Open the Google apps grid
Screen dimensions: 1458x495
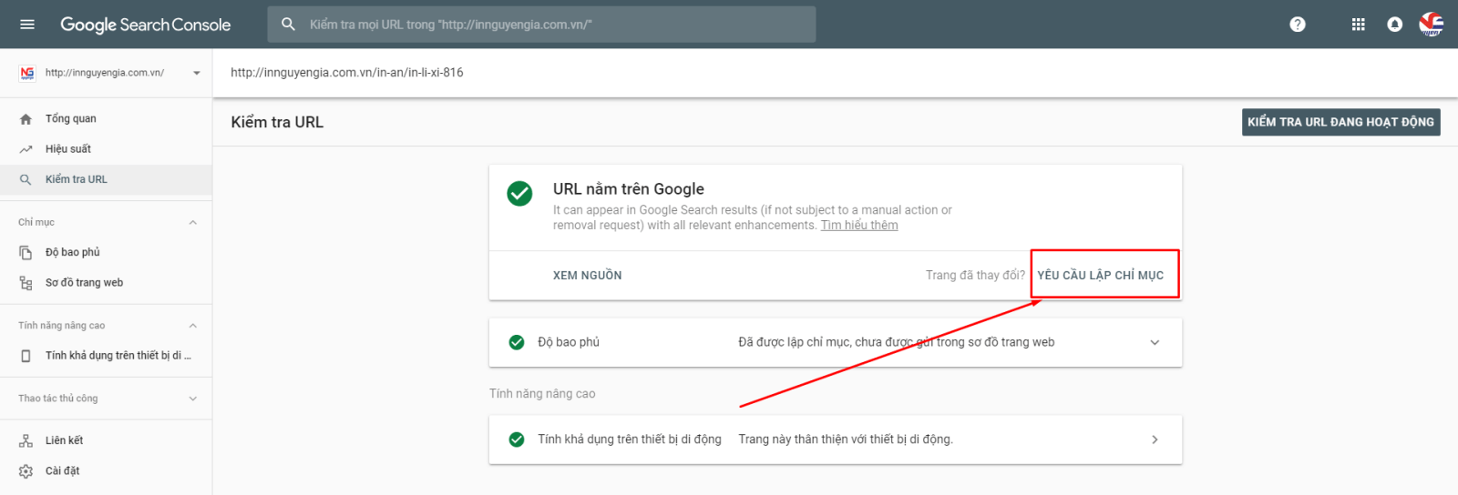(1358, 25)
